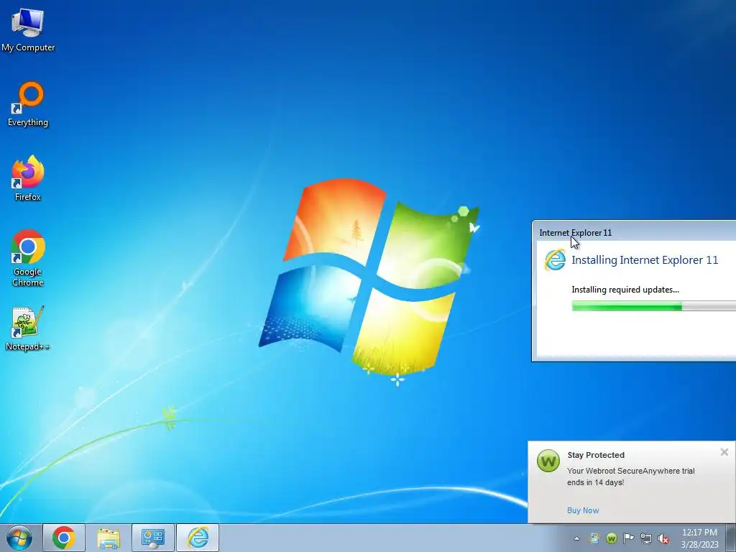Show hidden system tray icons
This screenshot has height=552, width=736.
(577, 538)
